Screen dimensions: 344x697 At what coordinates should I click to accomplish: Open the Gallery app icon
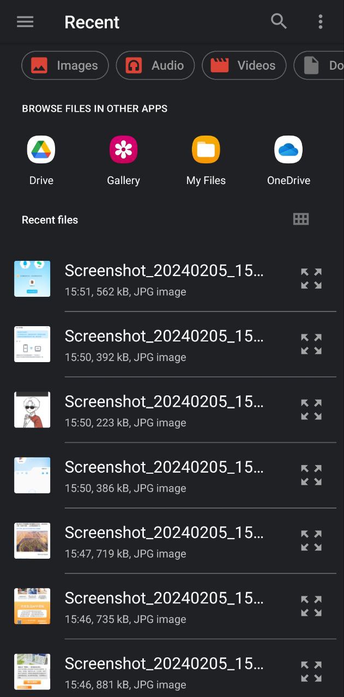click(123, 150)
